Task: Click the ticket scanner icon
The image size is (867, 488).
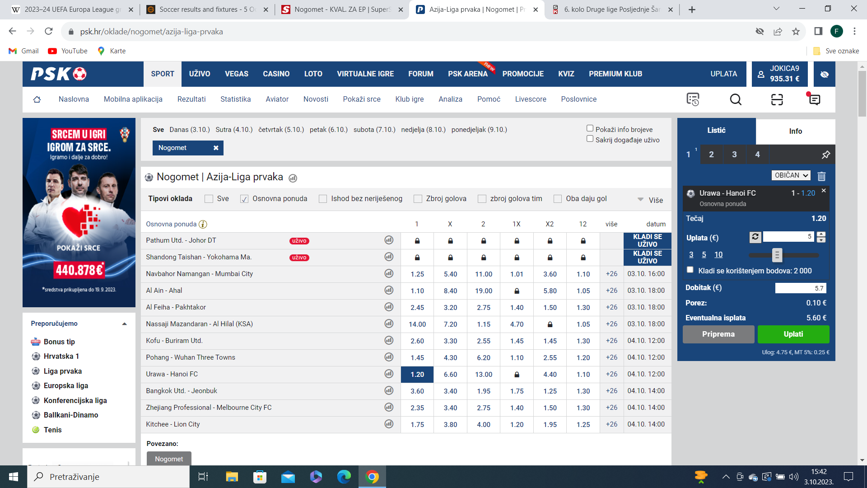Action: pos(777,99)
